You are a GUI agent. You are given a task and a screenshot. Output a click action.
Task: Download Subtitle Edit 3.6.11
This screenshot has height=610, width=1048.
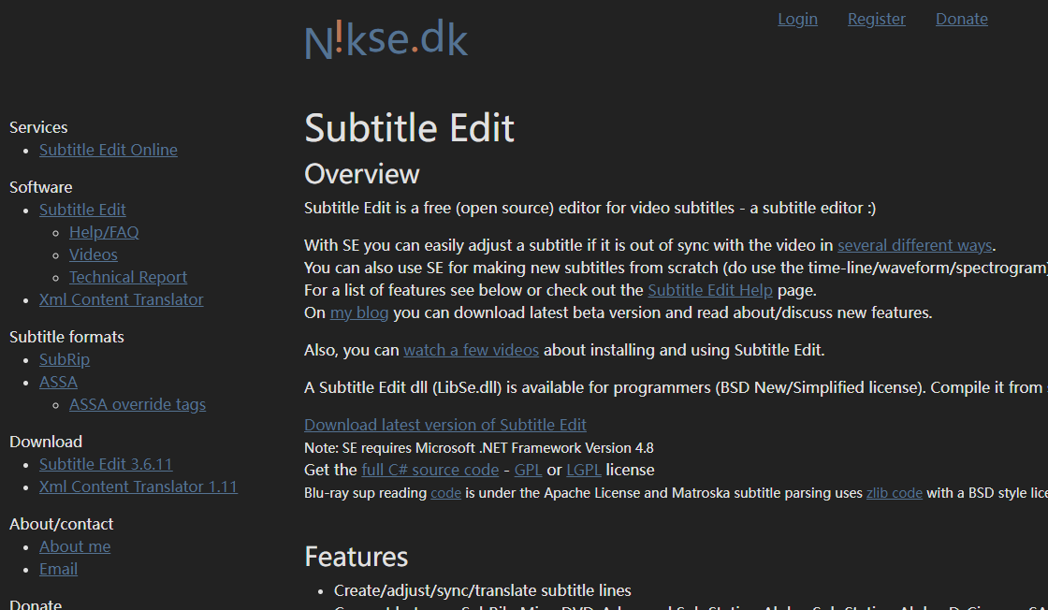coord(106,464)
